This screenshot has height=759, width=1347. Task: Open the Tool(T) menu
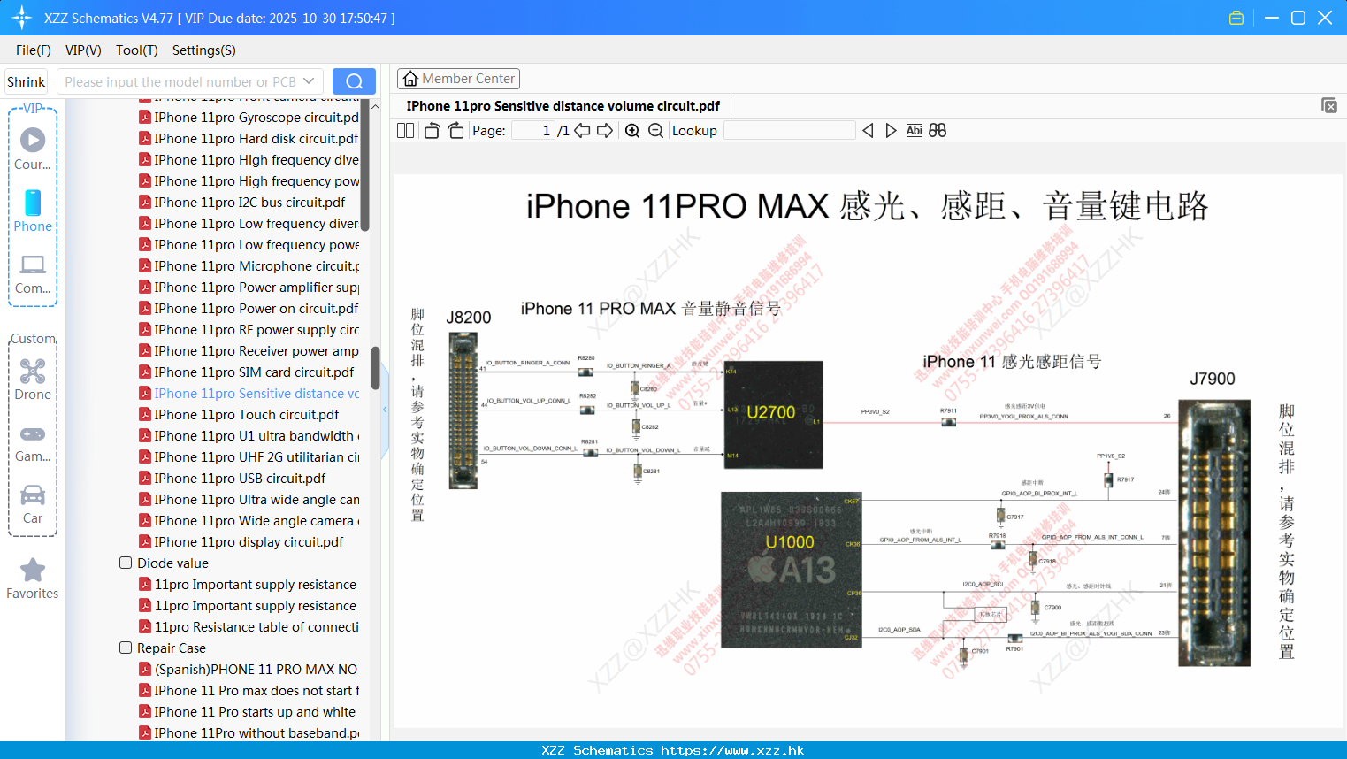(x=137, y=50)
